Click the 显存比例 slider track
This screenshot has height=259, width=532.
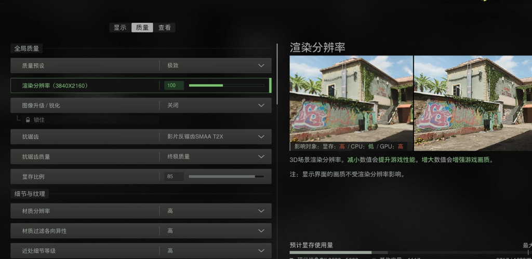[226, 176]
